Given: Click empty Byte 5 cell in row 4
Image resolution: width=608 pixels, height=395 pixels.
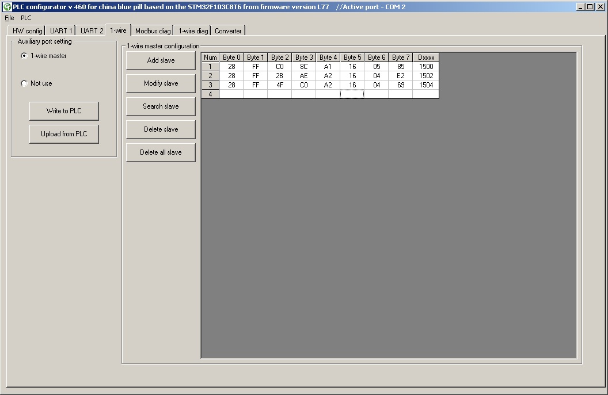Looking at the screenshot, I should click(x=352, y=94).
